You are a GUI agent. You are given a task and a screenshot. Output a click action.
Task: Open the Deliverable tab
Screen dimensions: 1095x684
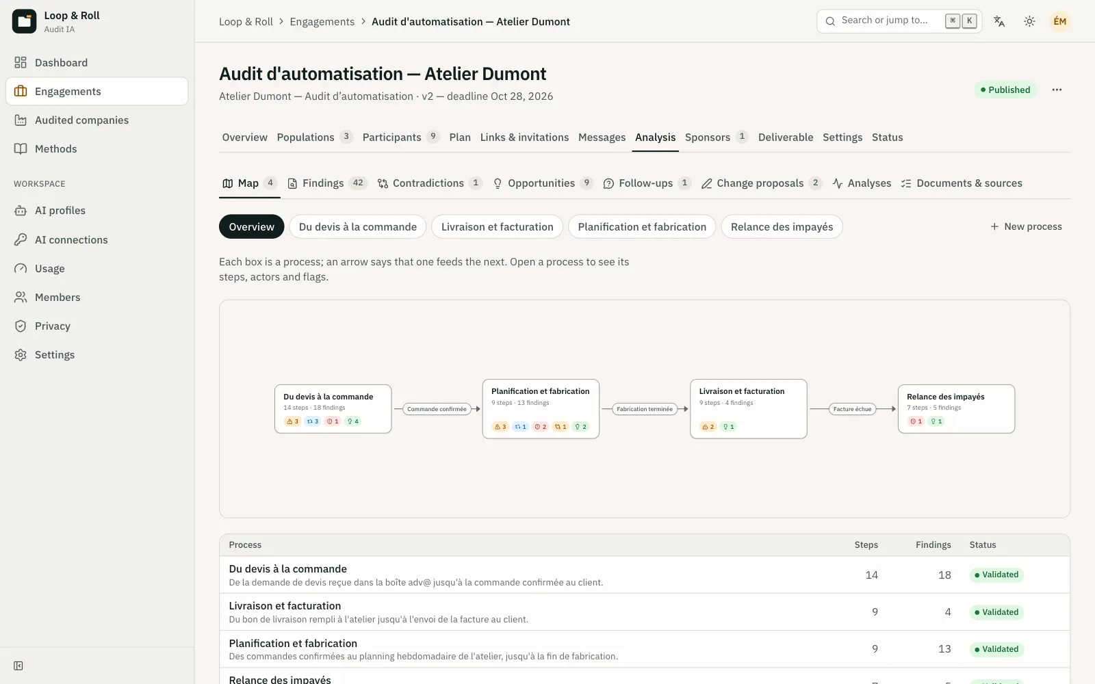click(786, 137)
